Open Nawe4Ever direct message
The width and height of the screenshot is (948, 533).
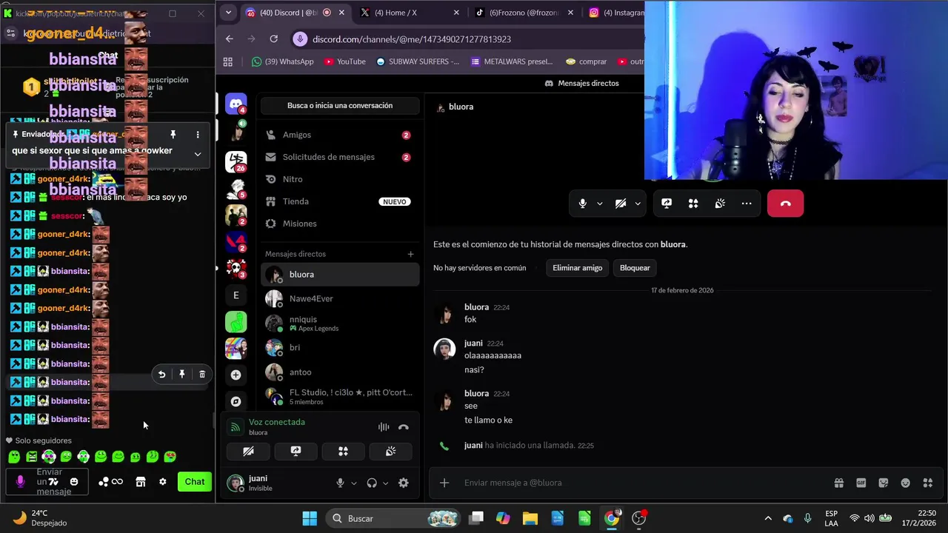pyautogui.click(x=340, y=298)
